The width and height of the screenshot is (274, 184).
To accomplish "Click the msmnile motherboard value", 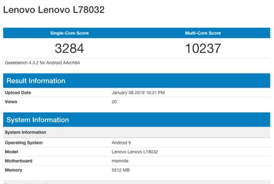I will click(x=120, y=161).
